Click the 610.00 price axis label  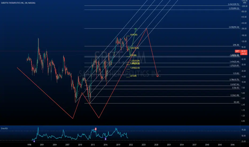(244, 17)
